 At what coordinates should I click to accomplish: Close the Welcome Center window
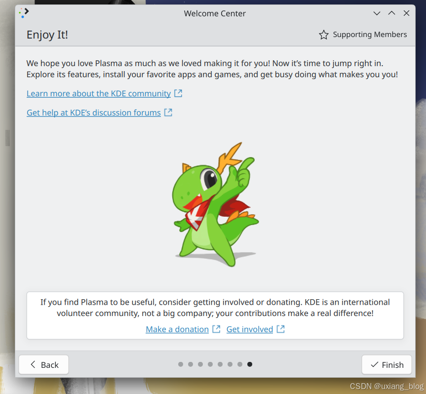coord(406,13)
